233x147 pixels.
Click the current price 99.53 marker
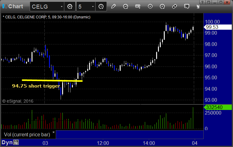(x=218, y=27)
